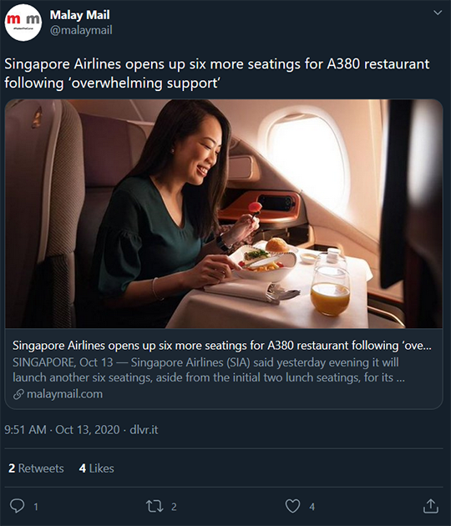Open the dlvr.it source link
Image resolution: width=451 pixels, height=526 pixels.
click(144, 430)
